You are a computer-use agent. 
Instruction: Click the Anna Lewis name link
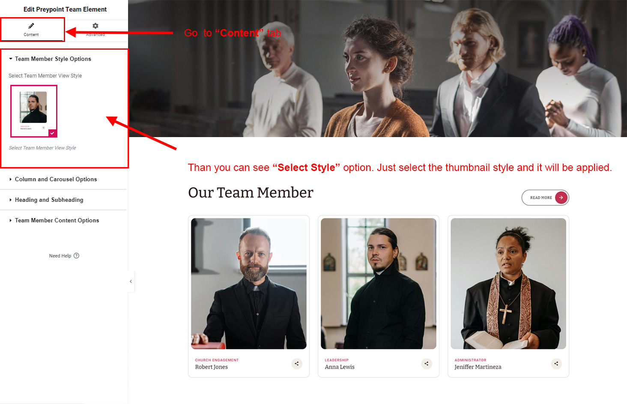coord(340,367)
